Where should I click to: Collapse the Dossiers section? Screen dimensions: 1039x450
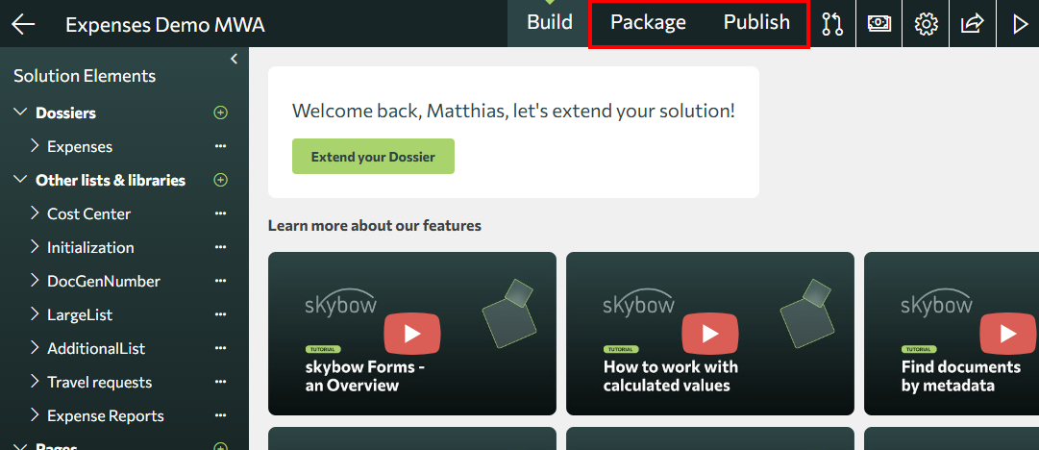(x=20, y=113)
